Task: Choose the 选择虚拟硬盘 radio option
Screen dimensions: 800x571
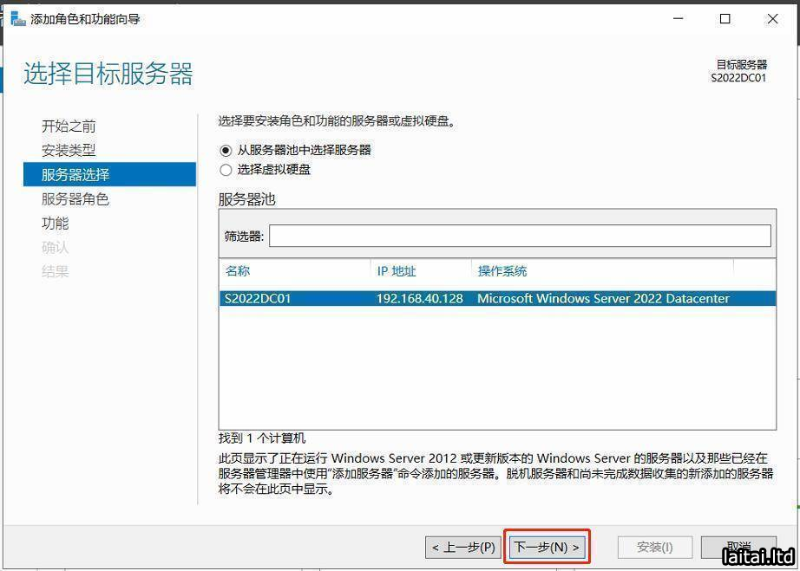Action: tap(226, 170)
